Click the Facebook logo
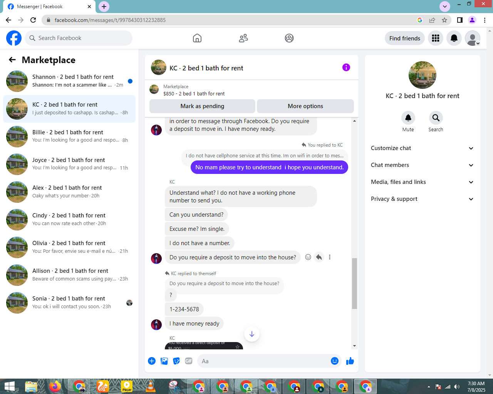This screenshot has width=493, height=394. point(14,38)
